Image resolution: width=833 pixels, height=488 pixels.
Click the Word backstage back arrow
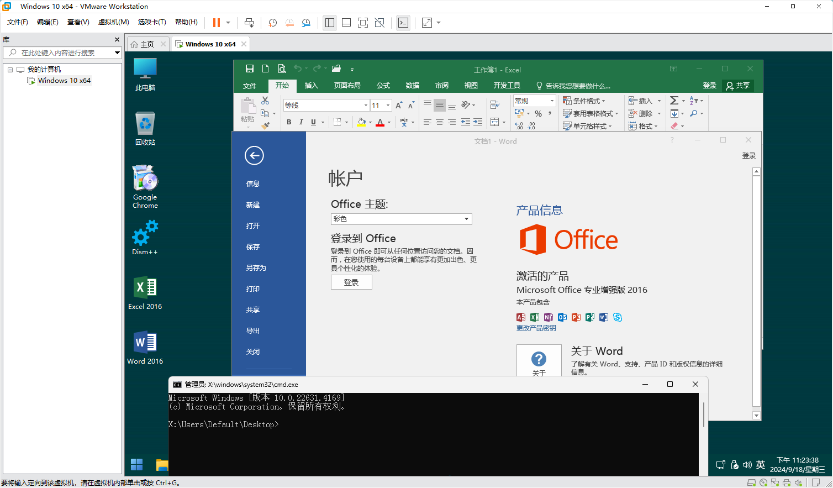click(254, 155)
